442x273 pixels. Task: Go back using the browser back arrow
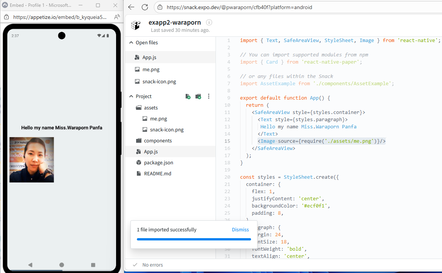tap(131, 7)
